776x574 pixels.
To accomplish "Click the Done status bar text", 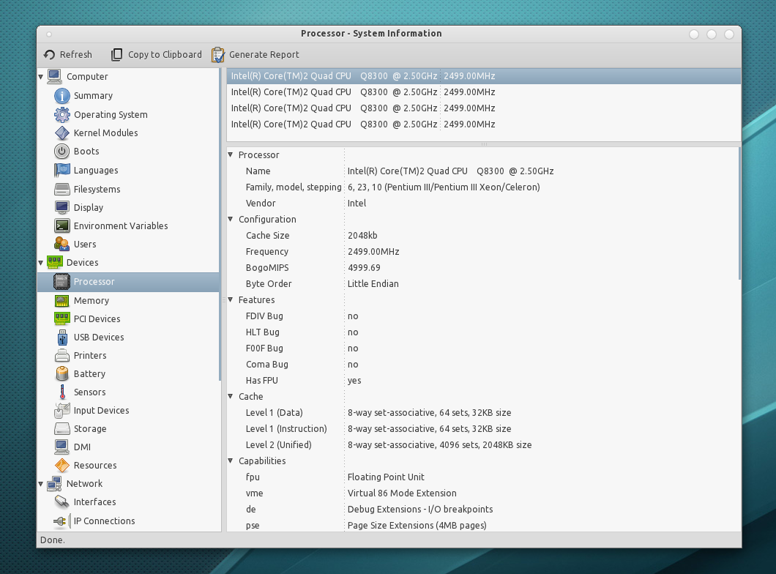I will (x=53, y=540).
